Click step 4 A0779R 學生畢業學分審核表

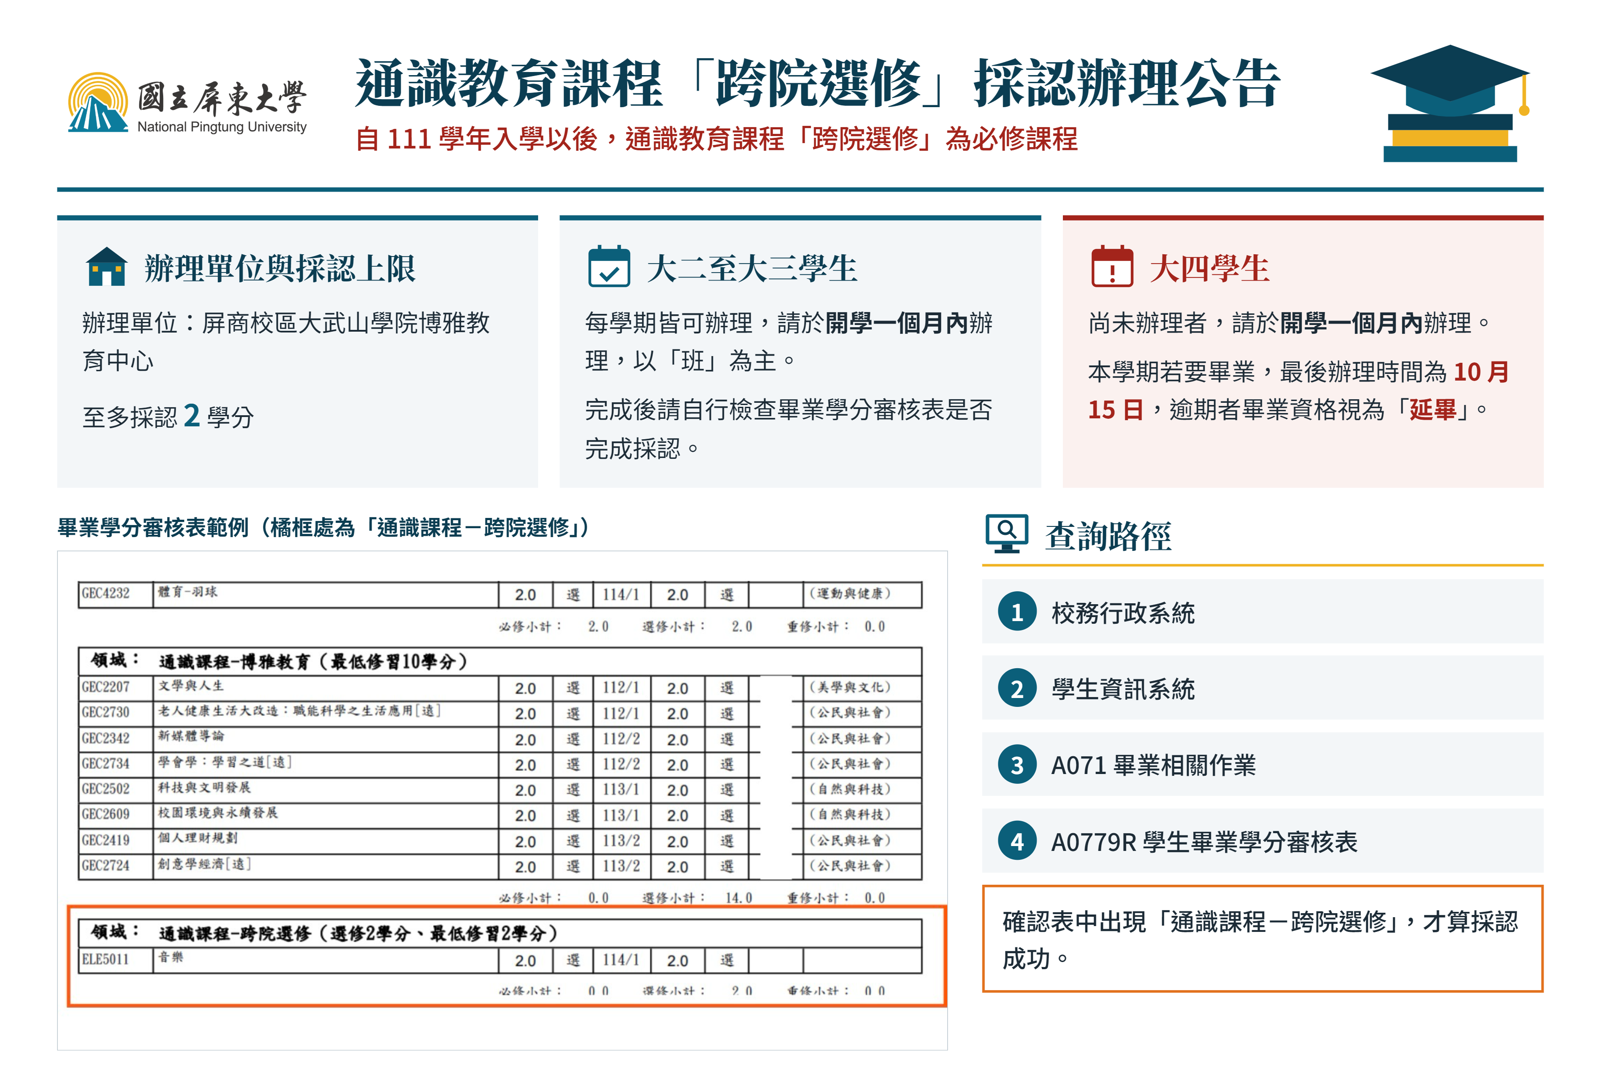coord(1262,841)
